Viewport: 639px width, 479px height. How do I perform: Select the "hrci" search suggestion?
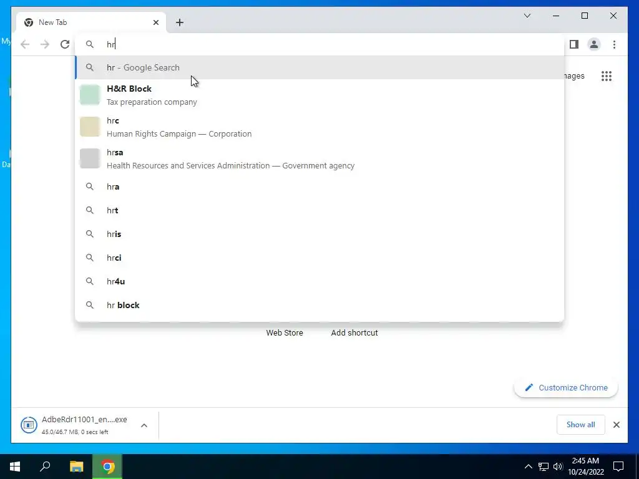320,258
